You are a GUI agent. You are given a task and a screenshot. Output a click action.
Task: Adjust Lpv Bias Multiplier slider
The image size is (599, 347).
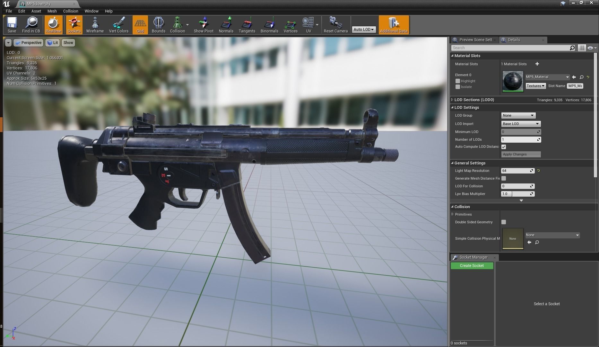tap(517, 194)
